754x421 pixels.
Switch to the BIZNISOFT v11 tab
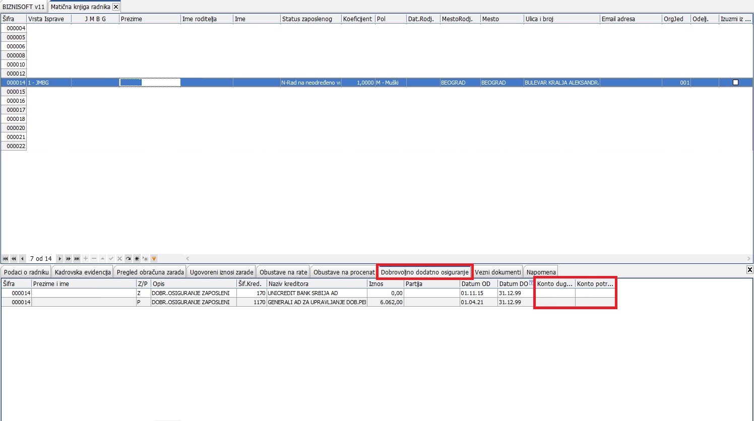[x=23, y=7]
